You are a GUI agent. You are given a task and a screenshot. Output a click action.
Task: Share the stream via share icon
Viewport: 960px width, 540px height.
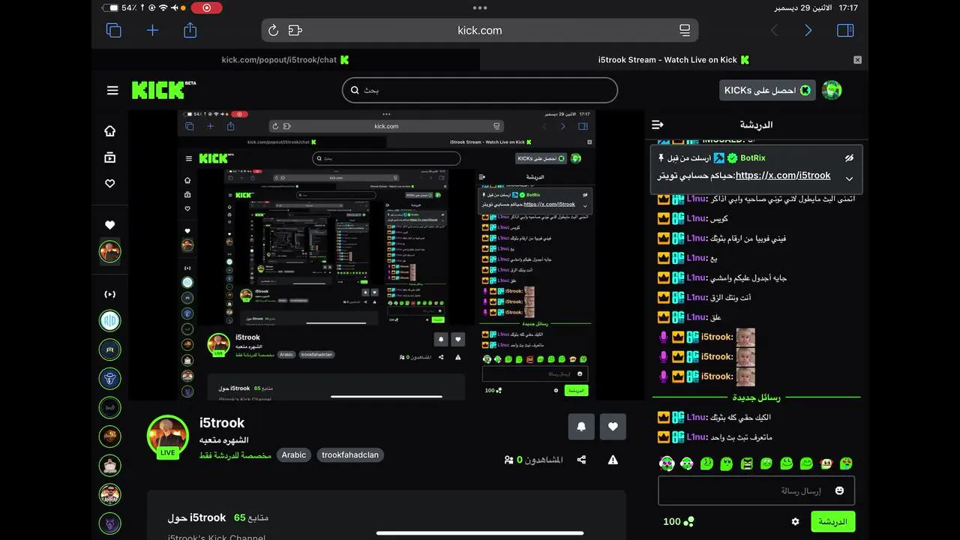tap(581, 460)
